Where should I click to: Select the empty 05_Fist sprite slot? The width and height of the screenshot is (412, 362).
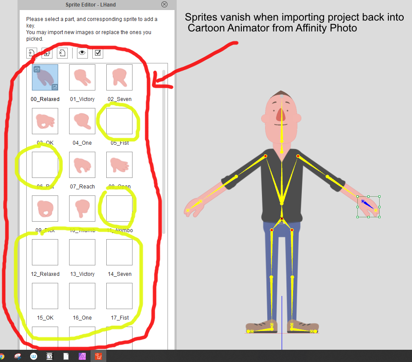click(x=119, y=121)
